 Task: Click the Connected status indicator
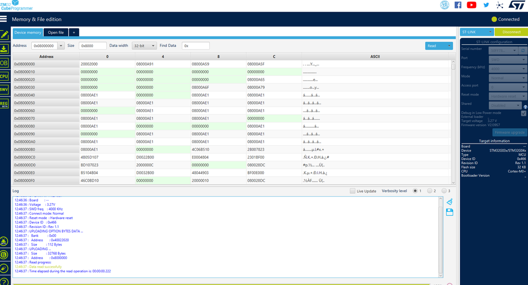(505, 19)
